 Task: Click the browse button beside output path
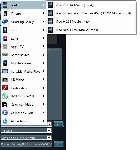tap(59, 144)
